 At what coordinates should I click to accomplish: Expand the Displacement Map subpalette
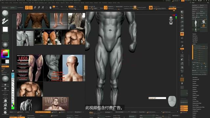tap(197, 103)
